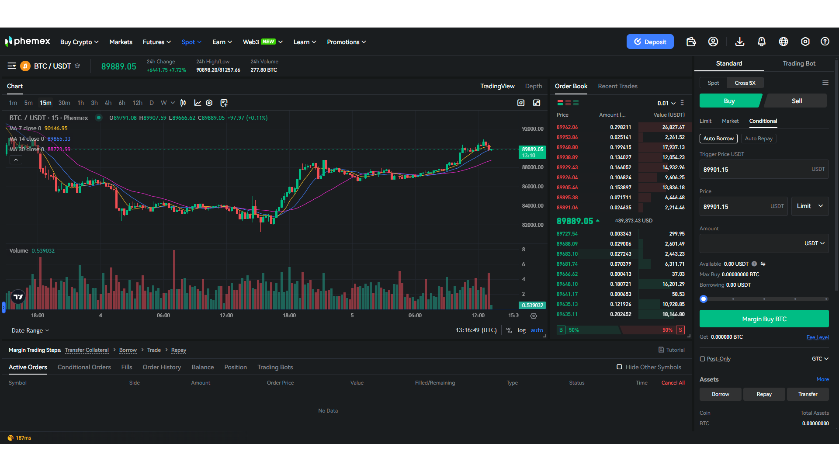The width and height of the screenshot is (839, 472).
Task: Show both bids and asks order book view
Action: 560,103
